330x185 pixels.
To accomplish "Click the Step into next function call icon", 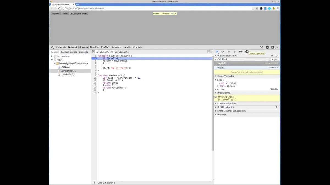I will point(229,52).
